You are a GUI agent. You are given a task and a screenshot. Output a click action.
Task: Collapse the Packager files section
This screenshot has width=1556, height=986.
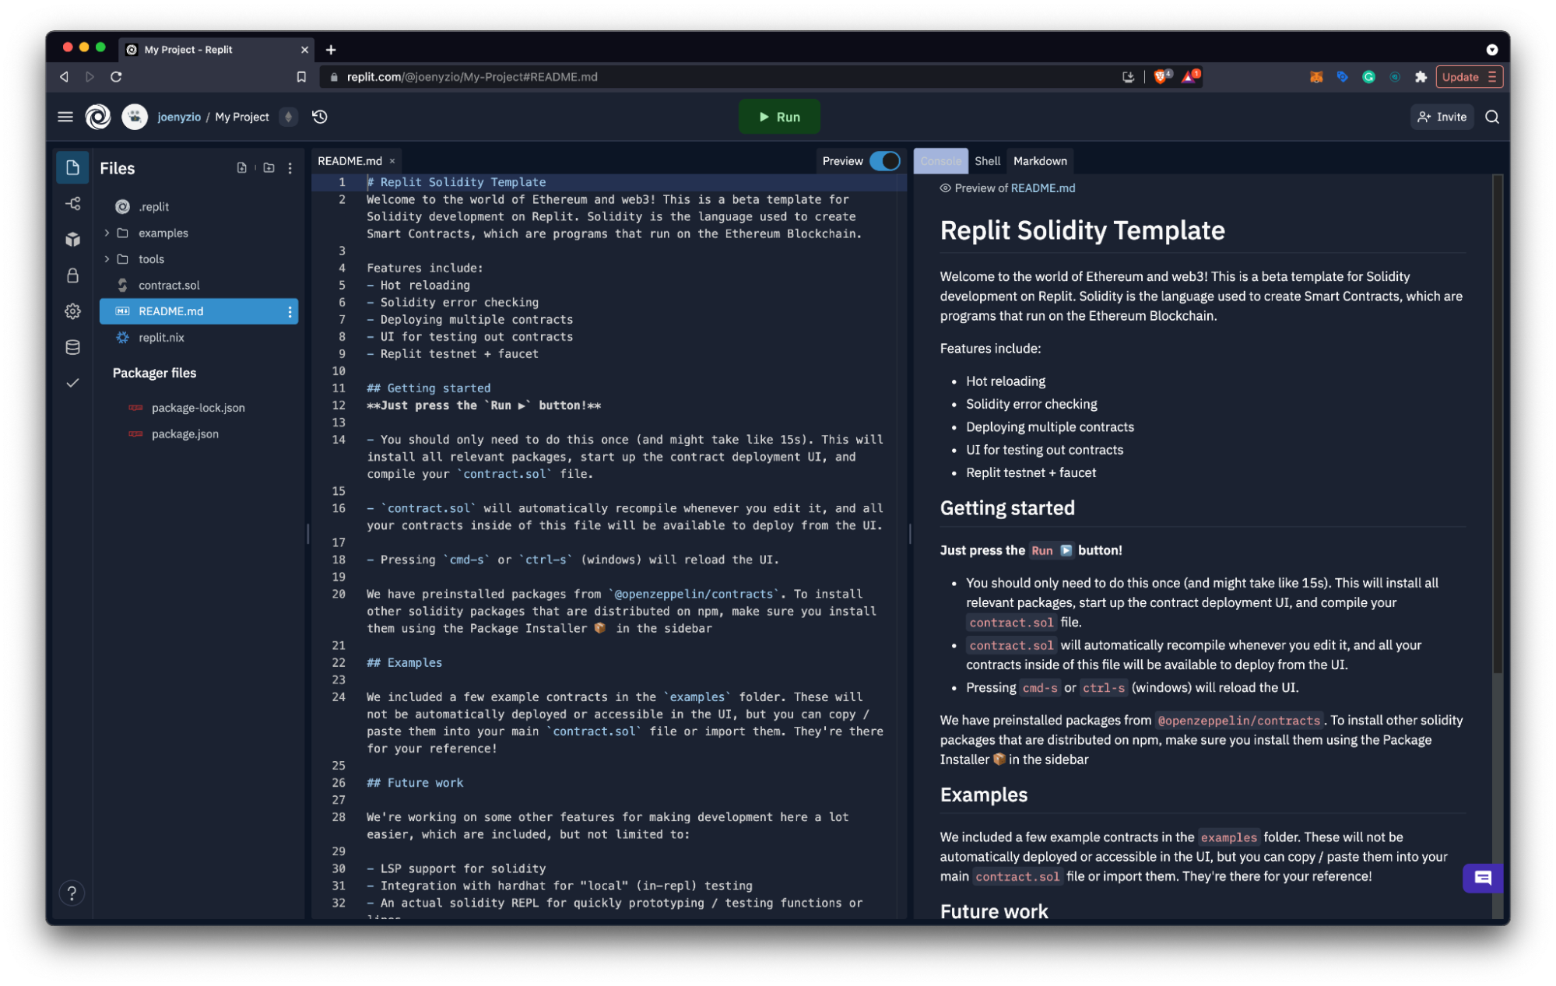coord(154,372)
